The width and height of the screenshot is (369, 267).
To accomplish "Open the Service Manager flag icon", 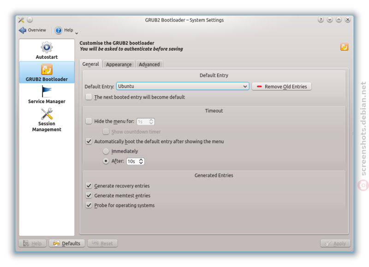I will coord(47,91).
